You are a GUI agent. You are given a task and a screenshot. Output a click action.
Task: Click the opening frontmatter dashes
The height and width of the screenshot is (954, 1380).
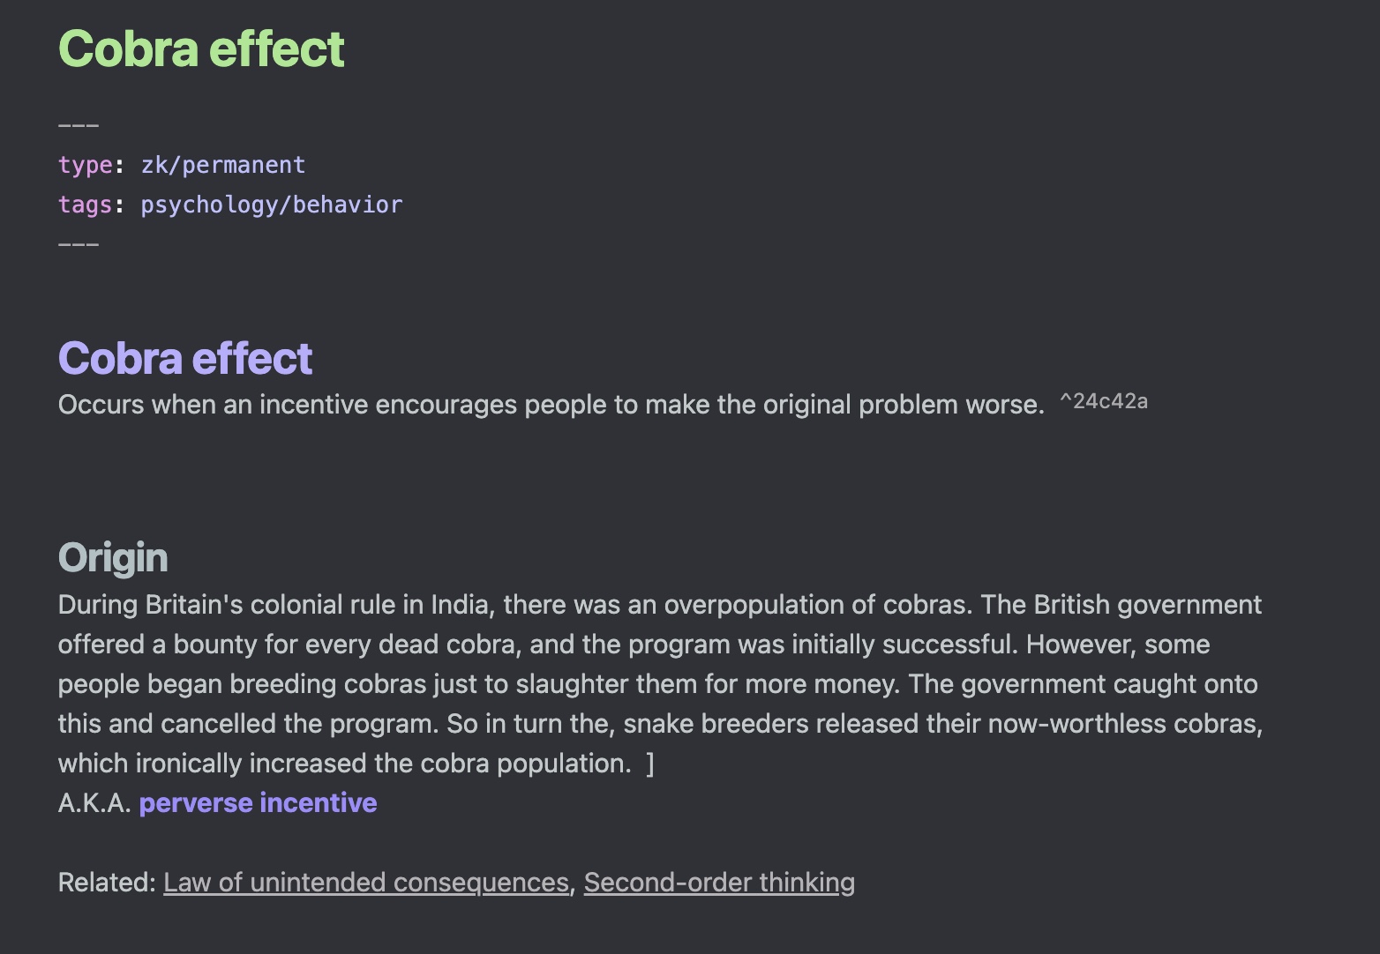pyautogui.click(x=79, y=125)
